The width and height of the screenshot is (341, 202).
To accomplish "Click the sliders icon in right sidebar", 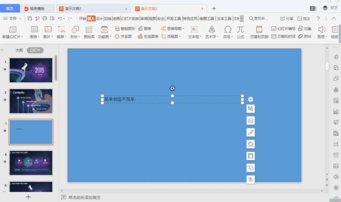I will pos(336,122).
